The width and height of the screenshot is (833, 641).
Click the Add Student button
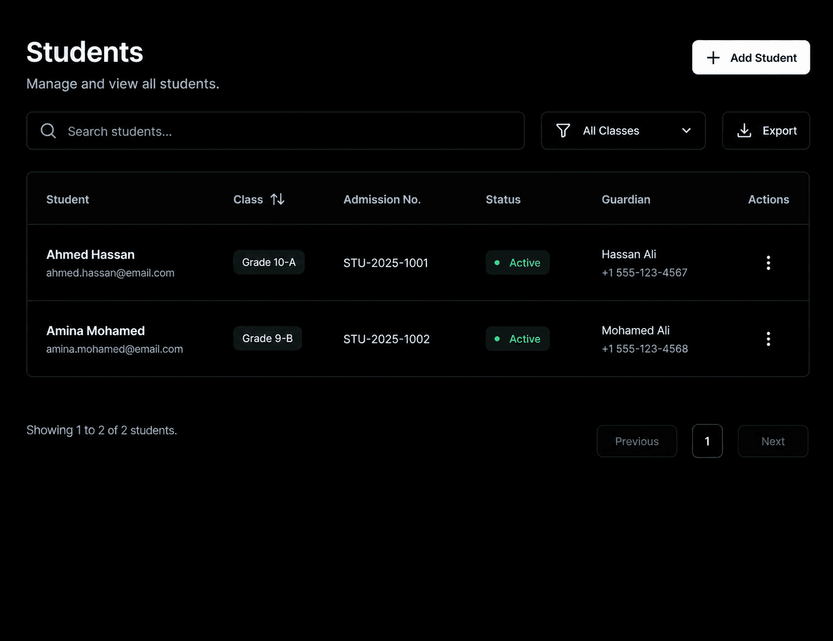pos(751,57)
